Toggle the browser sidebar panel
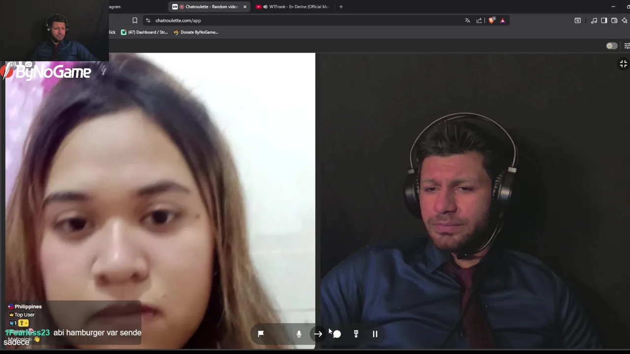Viewport: 630px width, 354px height. (x=604, y=21)
